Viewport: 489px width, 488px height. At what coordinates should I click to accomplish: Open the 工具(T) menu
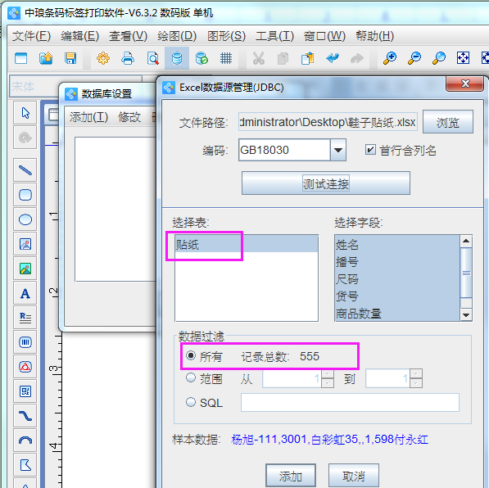pyautogui.click(x=274, y=36)
